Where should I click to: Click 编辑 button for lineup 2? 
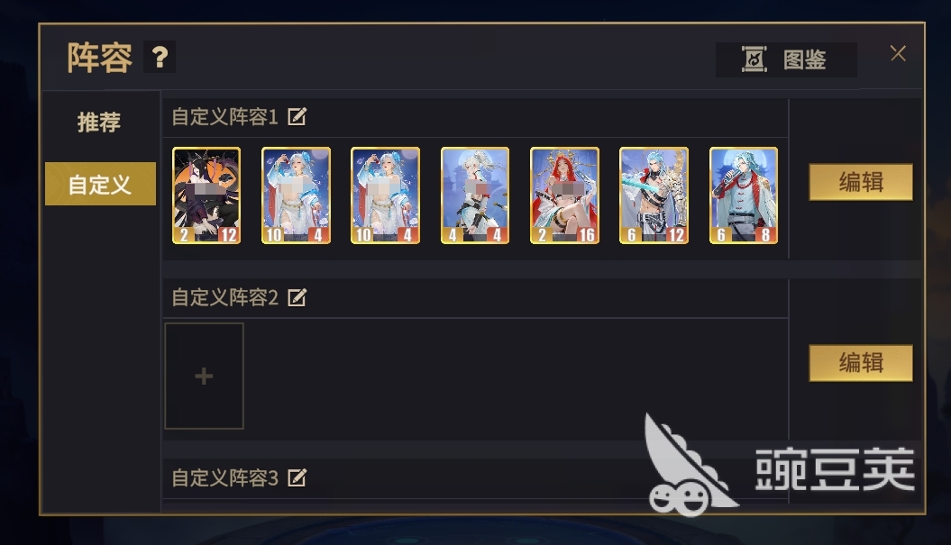(x=861, y=363)
